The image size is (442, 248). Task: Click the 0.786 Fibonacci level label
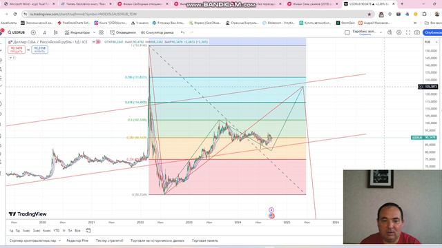136,77
